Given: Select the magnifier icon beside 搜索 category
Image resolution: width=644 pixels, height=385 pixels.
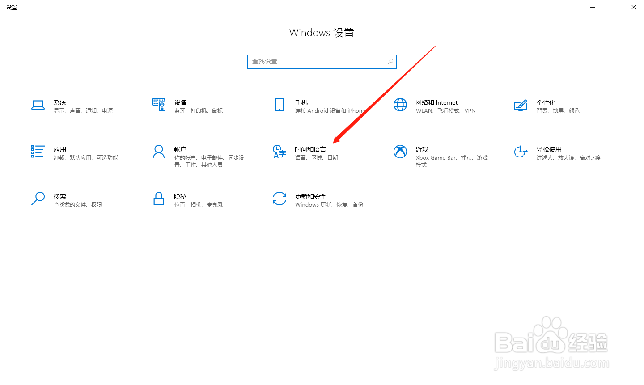Looking at the screenshot, I should tap(38, 199).
